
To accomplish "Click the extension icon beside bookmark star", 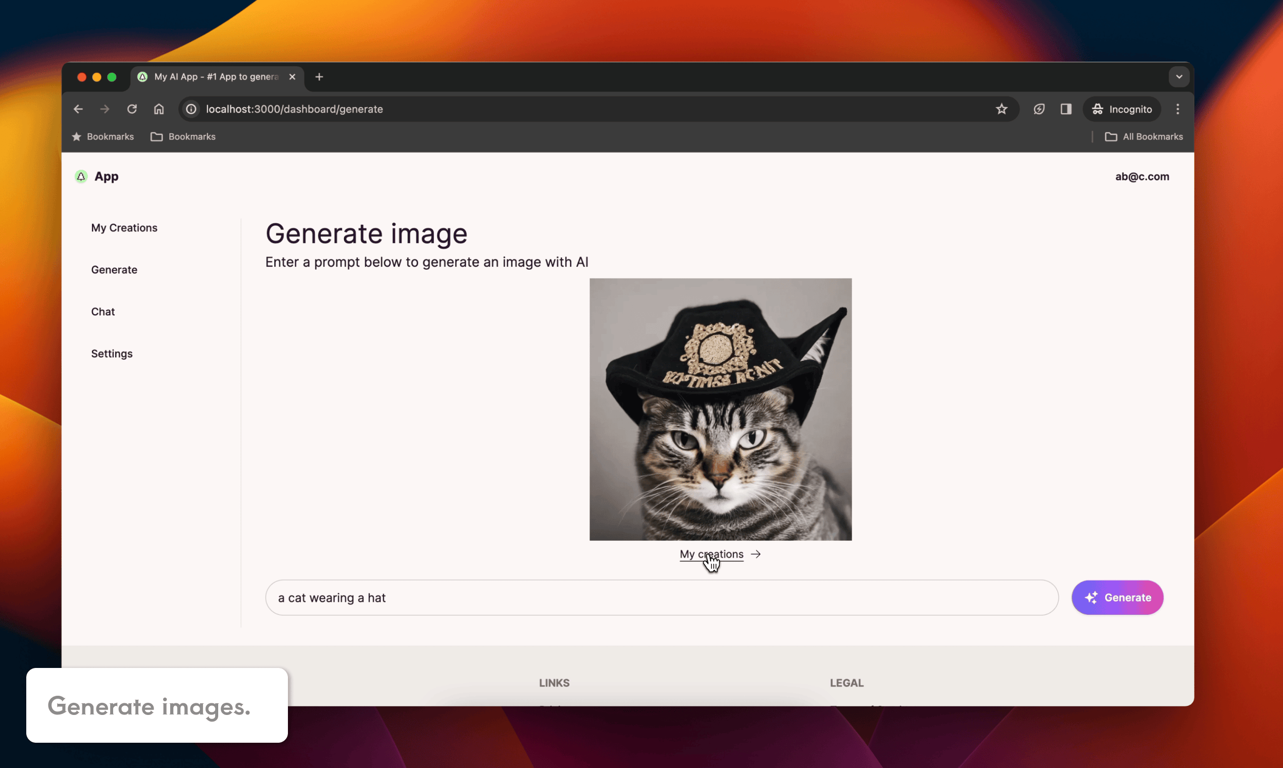I will [1039, 109].
